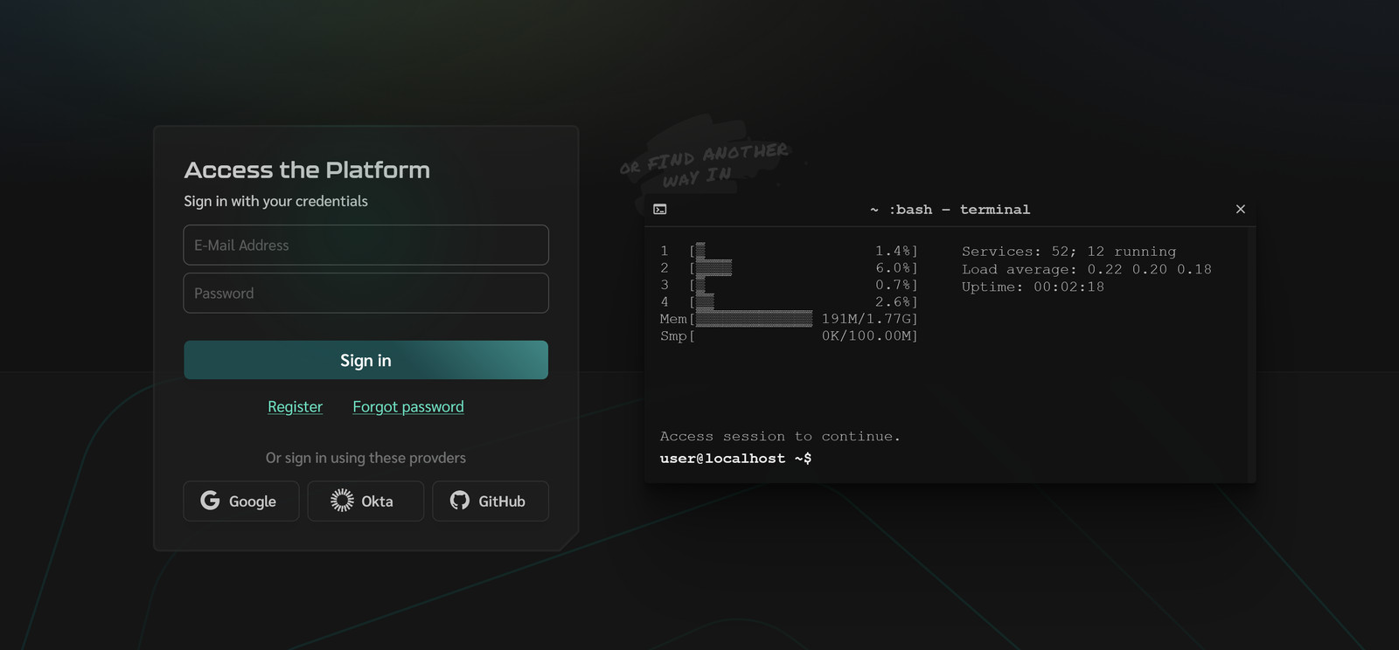
Task: Click 'Or sign in using these provders' text
Action: click(365, 458)
